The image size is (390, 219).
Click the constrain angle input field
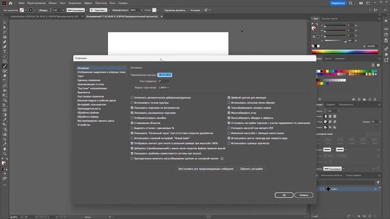click(x=163, y=81)
